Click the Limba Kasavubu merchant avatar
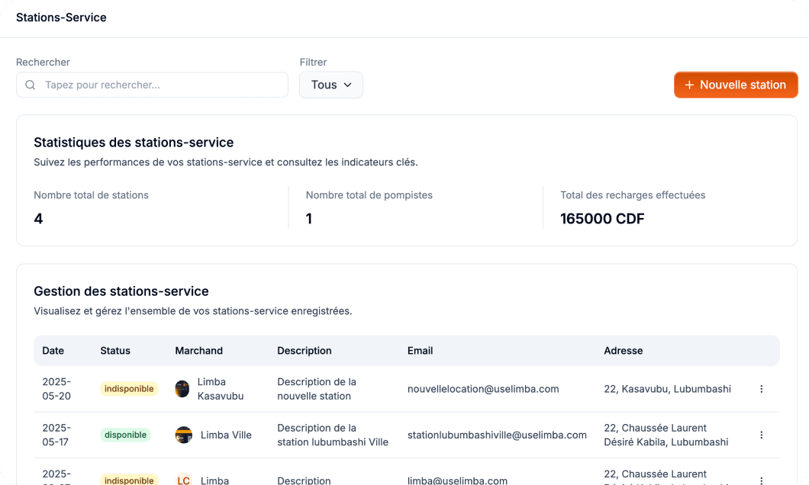Screen dimensions: 809x485 tap(182, 389)
